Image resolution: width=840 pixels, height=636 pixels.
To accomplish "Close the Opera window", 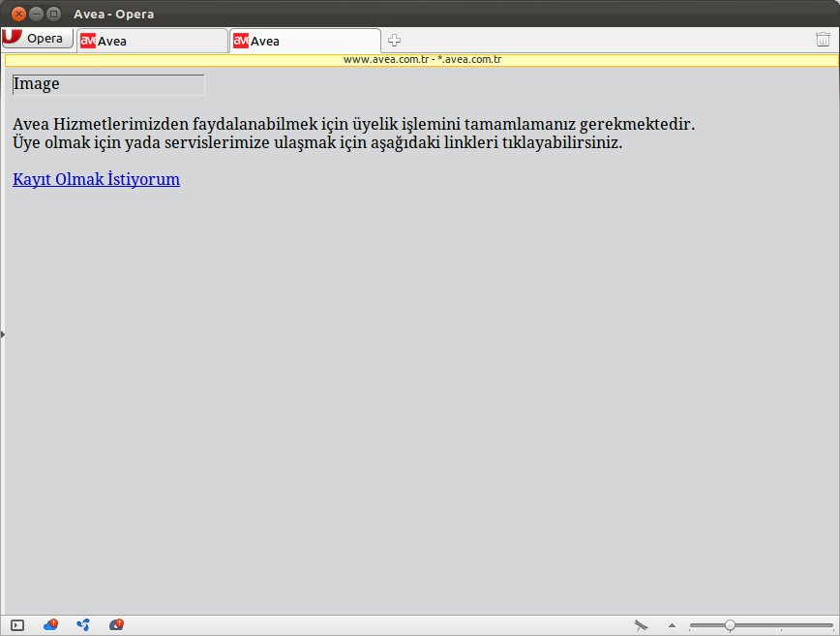I will 18,15.
